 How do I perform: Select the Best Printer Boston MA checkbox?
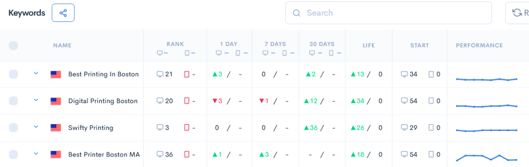click(13, 155)
